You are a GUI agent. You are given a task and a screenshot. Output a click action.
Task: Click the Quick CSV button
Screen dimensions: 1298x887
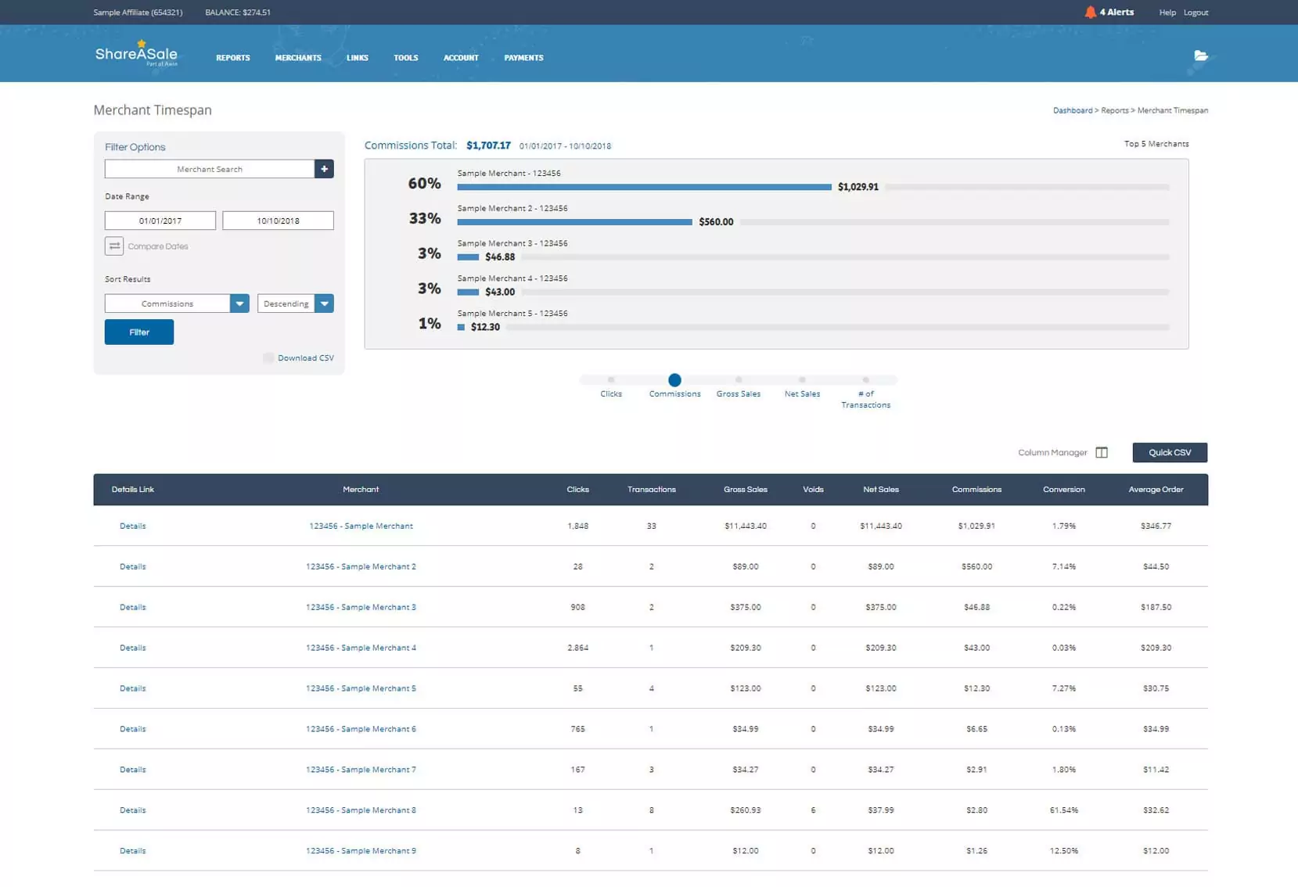[x=1169, y=453]
